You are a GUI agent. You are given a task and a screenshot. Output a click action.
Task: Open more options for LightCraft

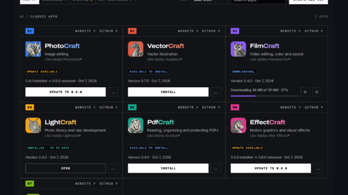113,168
